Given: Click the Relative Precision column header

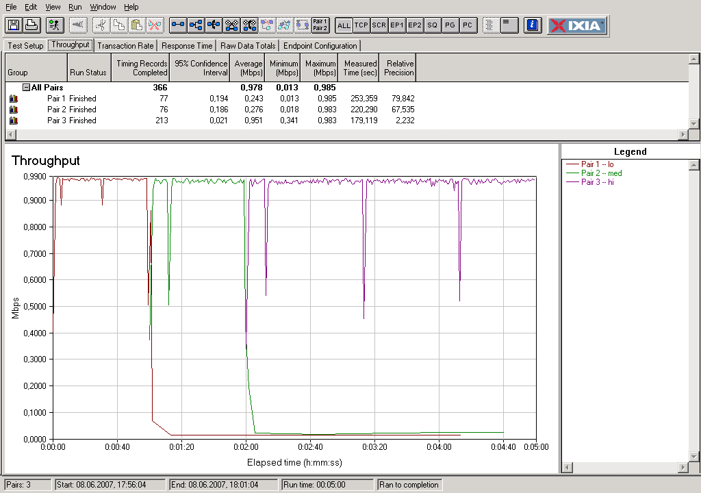Looking at the screenshot, I should [398, 68].
